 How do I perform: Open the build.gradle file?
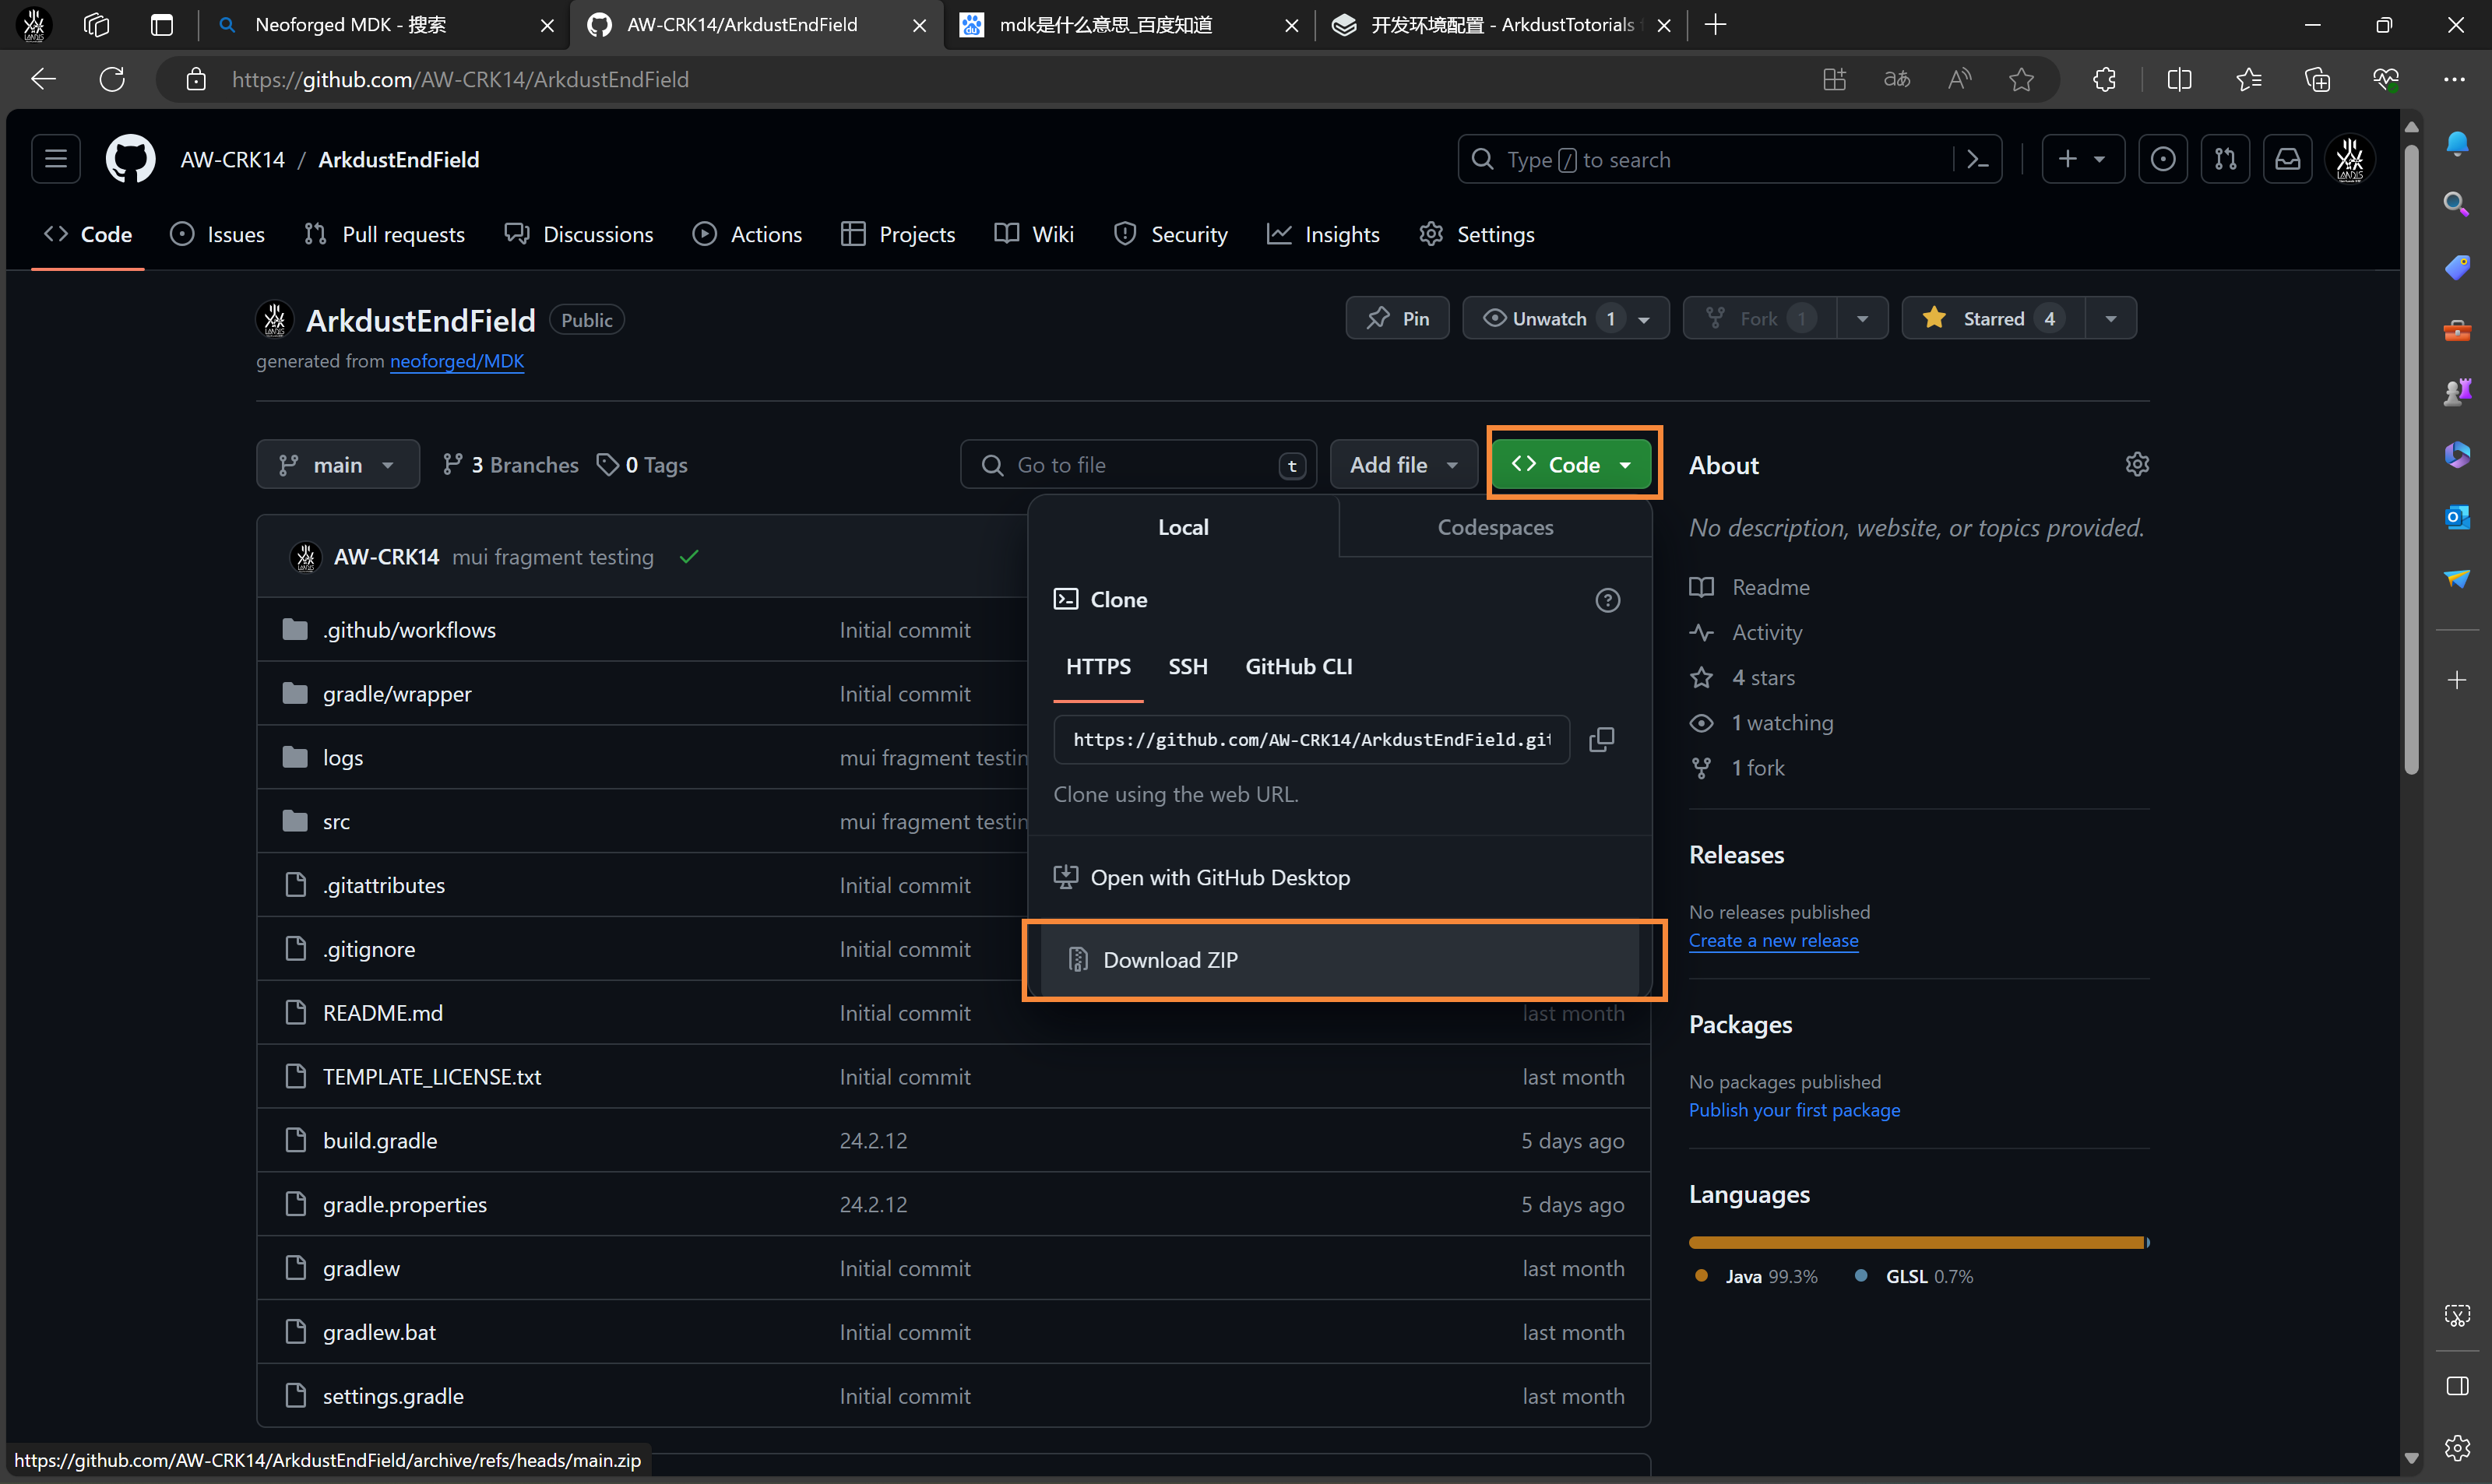(380, 1141)
